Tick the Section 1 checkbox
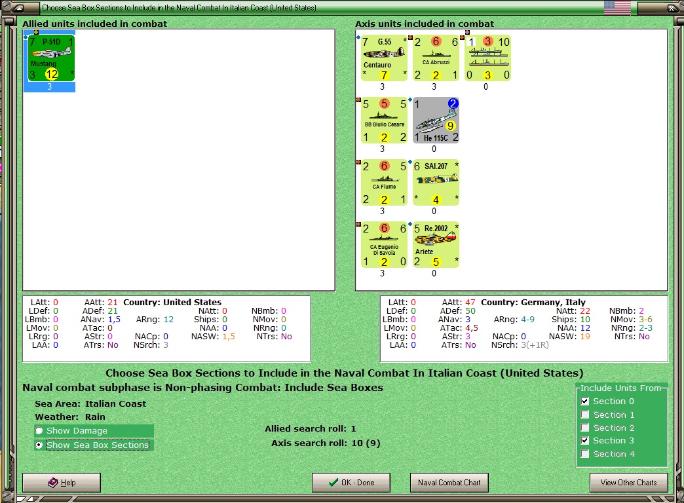Viewport: 684px width, 503px height. pos(585,415)
